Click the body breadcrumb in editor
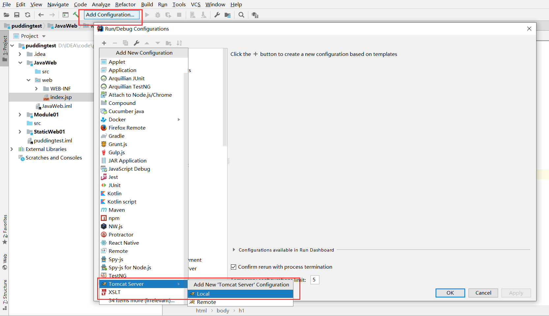This screenshot has width=549, height=316. pos(223,311)
